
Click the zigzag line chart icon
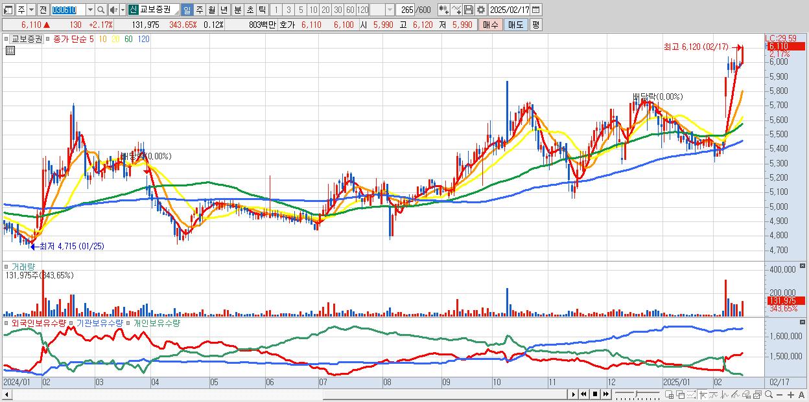[x=725, y=394]
